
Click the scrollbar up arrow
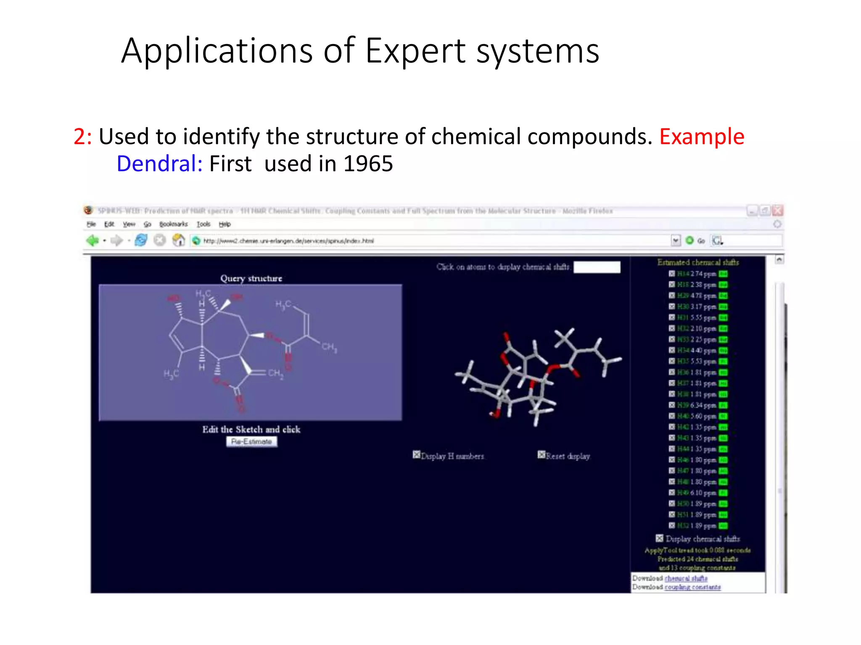(779, 260)
